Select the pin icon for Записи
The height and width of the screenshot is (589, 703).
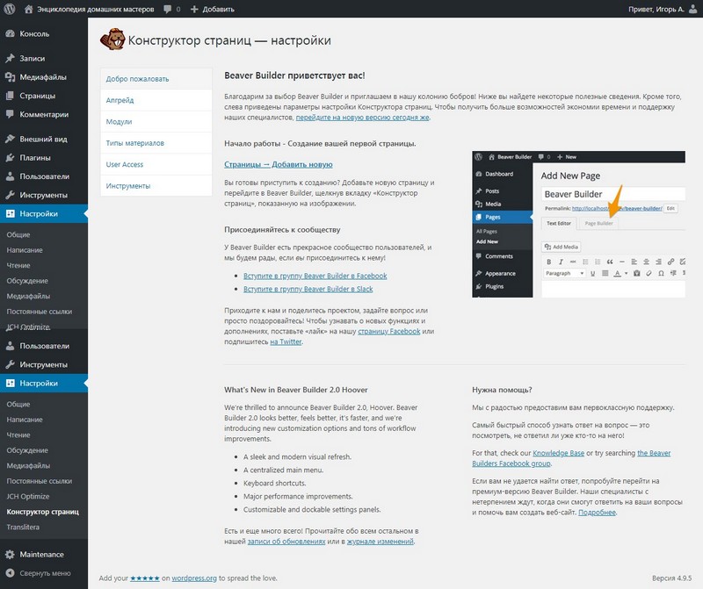point(10,58)
